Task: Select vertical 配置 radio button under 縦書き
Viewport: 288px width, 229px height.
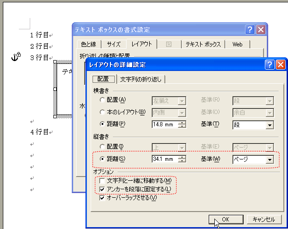Action: coord(102,147)
